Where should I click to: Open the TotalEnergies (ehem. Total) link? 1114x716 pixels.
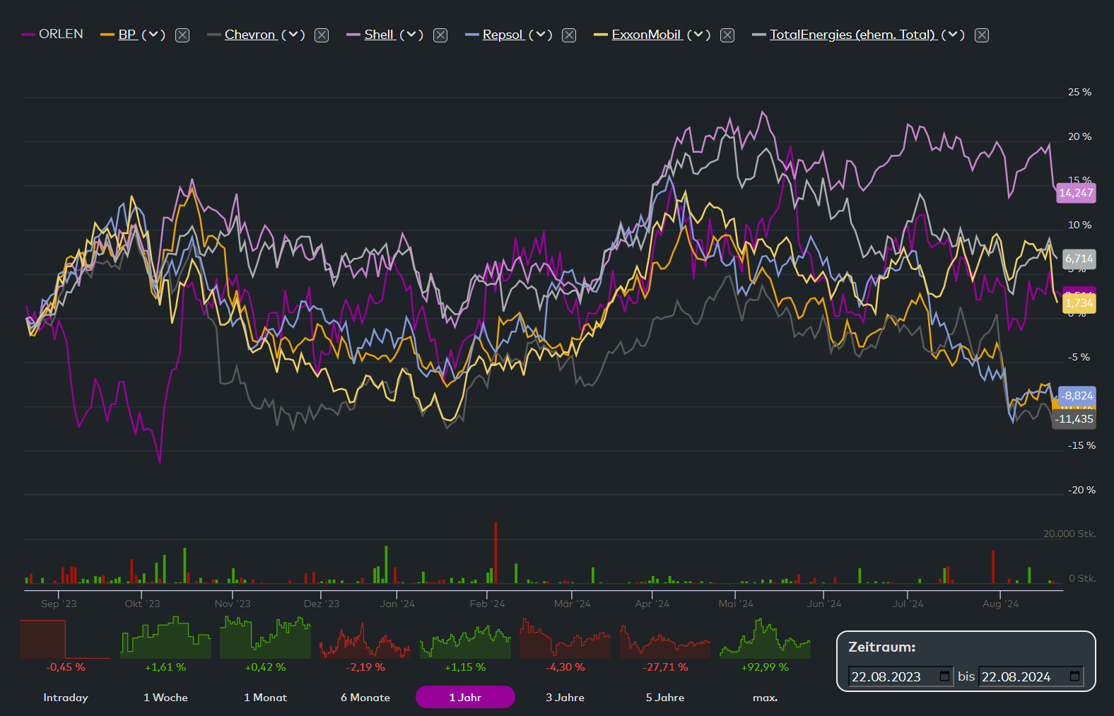(853, 35)
